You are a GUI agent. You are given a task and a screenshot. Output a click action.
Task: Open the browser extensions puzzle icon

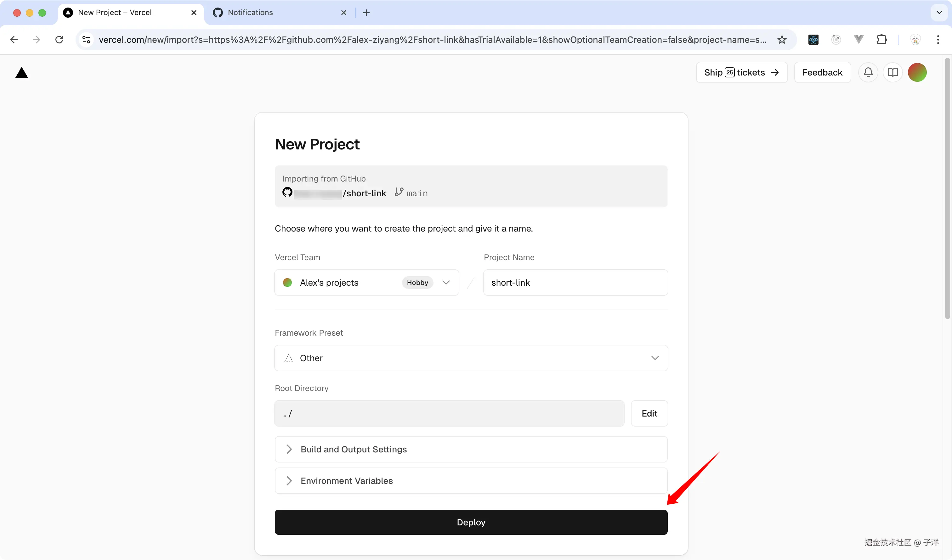pyautogui.click(x=882, y=40)
